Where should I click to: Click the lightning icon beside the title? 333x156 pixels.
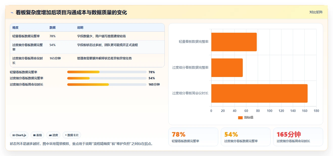12,12
